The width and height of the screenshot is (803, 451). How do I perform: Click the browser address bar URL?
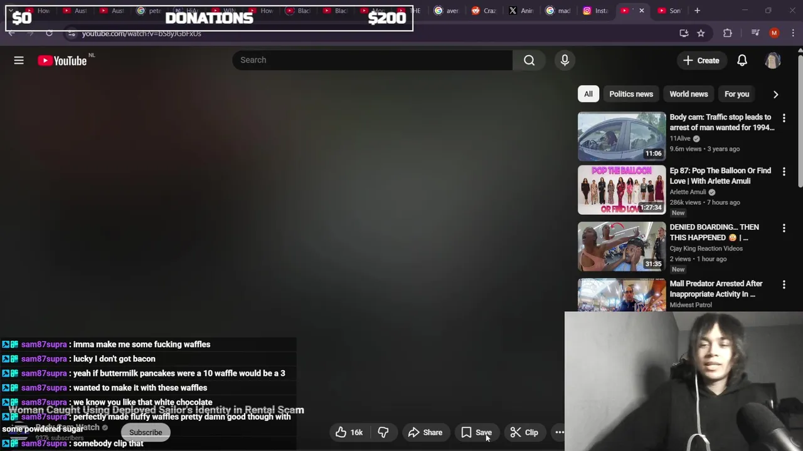[141, 34]
